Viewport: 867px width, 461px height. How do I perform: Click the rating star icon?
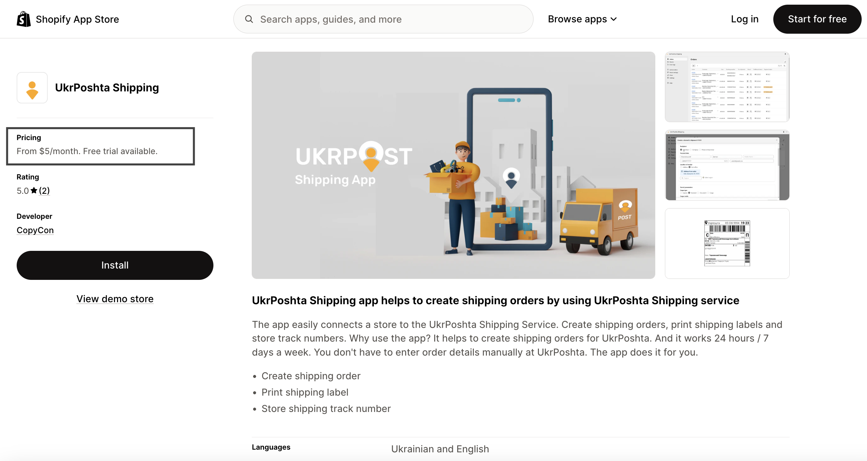pyautogui.click(x=34, y=190)
